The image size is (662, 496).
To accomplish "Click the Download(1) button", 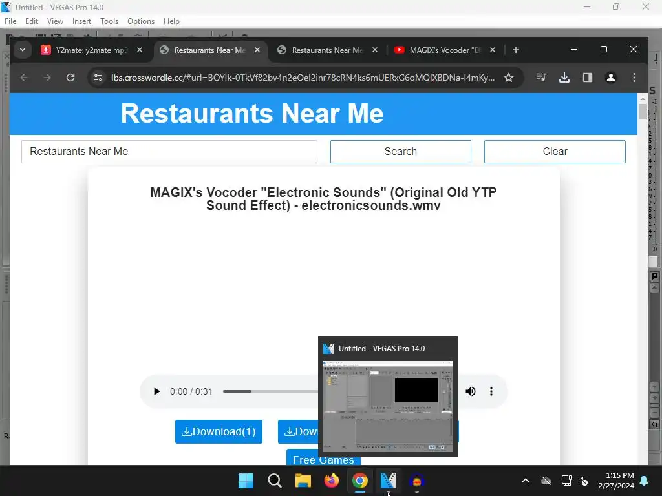I will click(x=219, y=431).
